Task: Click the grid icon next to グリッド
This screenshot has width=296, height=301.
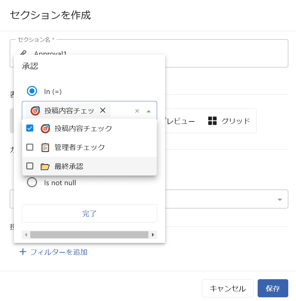Action: pyautogui.click(x=212, y=121)
